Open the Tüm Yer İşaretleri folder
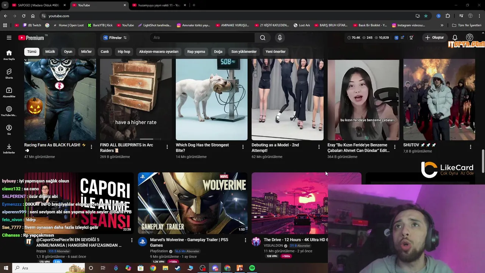The image size is (485, 273). coord(467,25)
